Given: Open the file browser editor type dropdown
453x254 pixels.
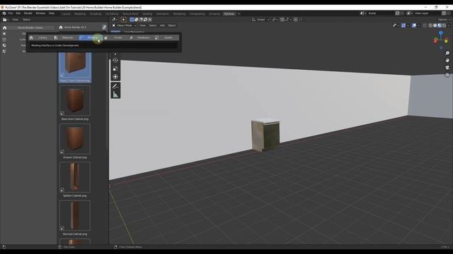Looking at the screenshot, I should point(6,20).
